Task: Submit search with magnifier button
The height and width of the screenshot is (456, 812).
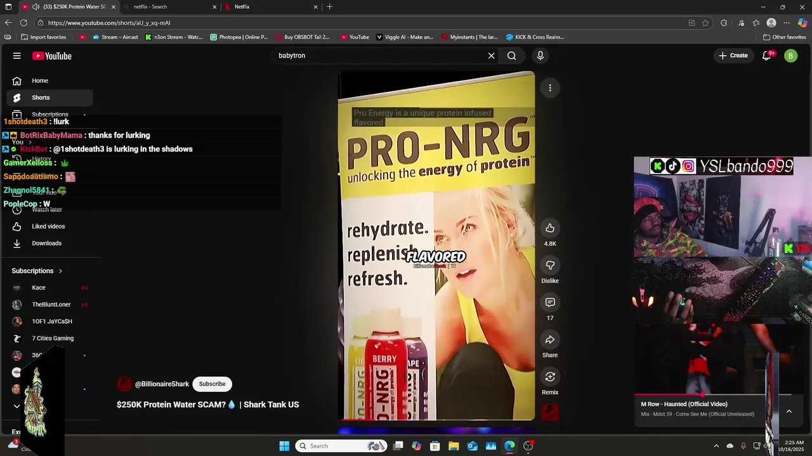Action: (511, 56)
